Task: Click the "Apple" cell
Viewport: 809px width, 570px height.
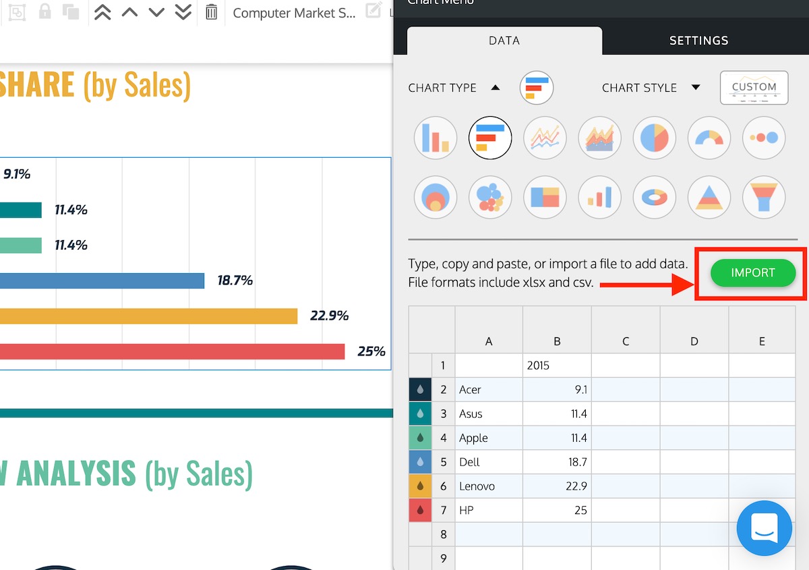Action: point(489,438)
